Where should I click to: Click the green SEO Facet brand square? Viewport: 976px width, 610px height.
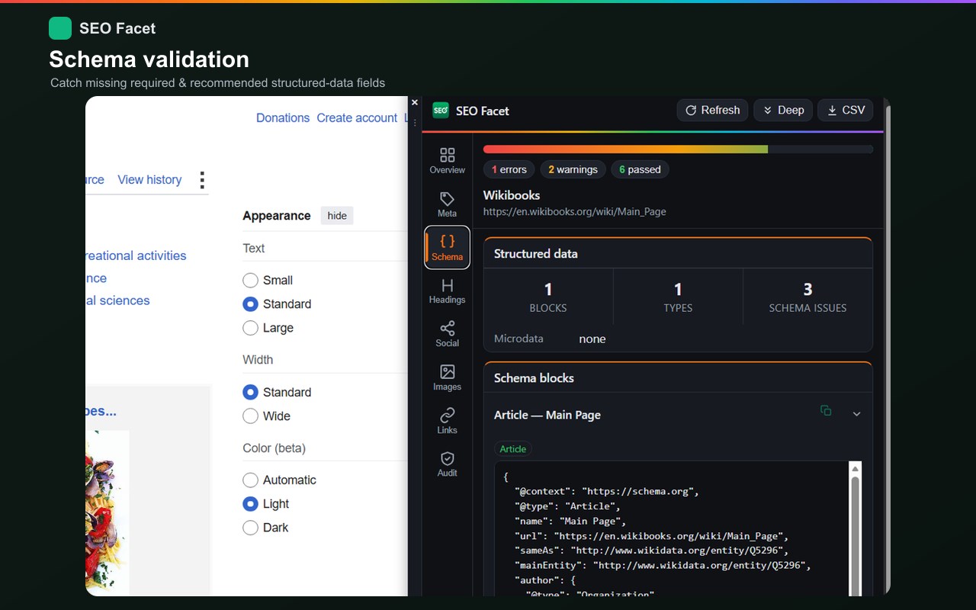[x=60, y=28]
